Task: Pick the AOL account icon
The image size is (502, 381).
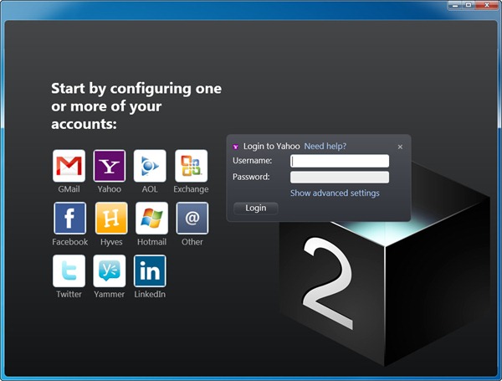Action: 150,166
